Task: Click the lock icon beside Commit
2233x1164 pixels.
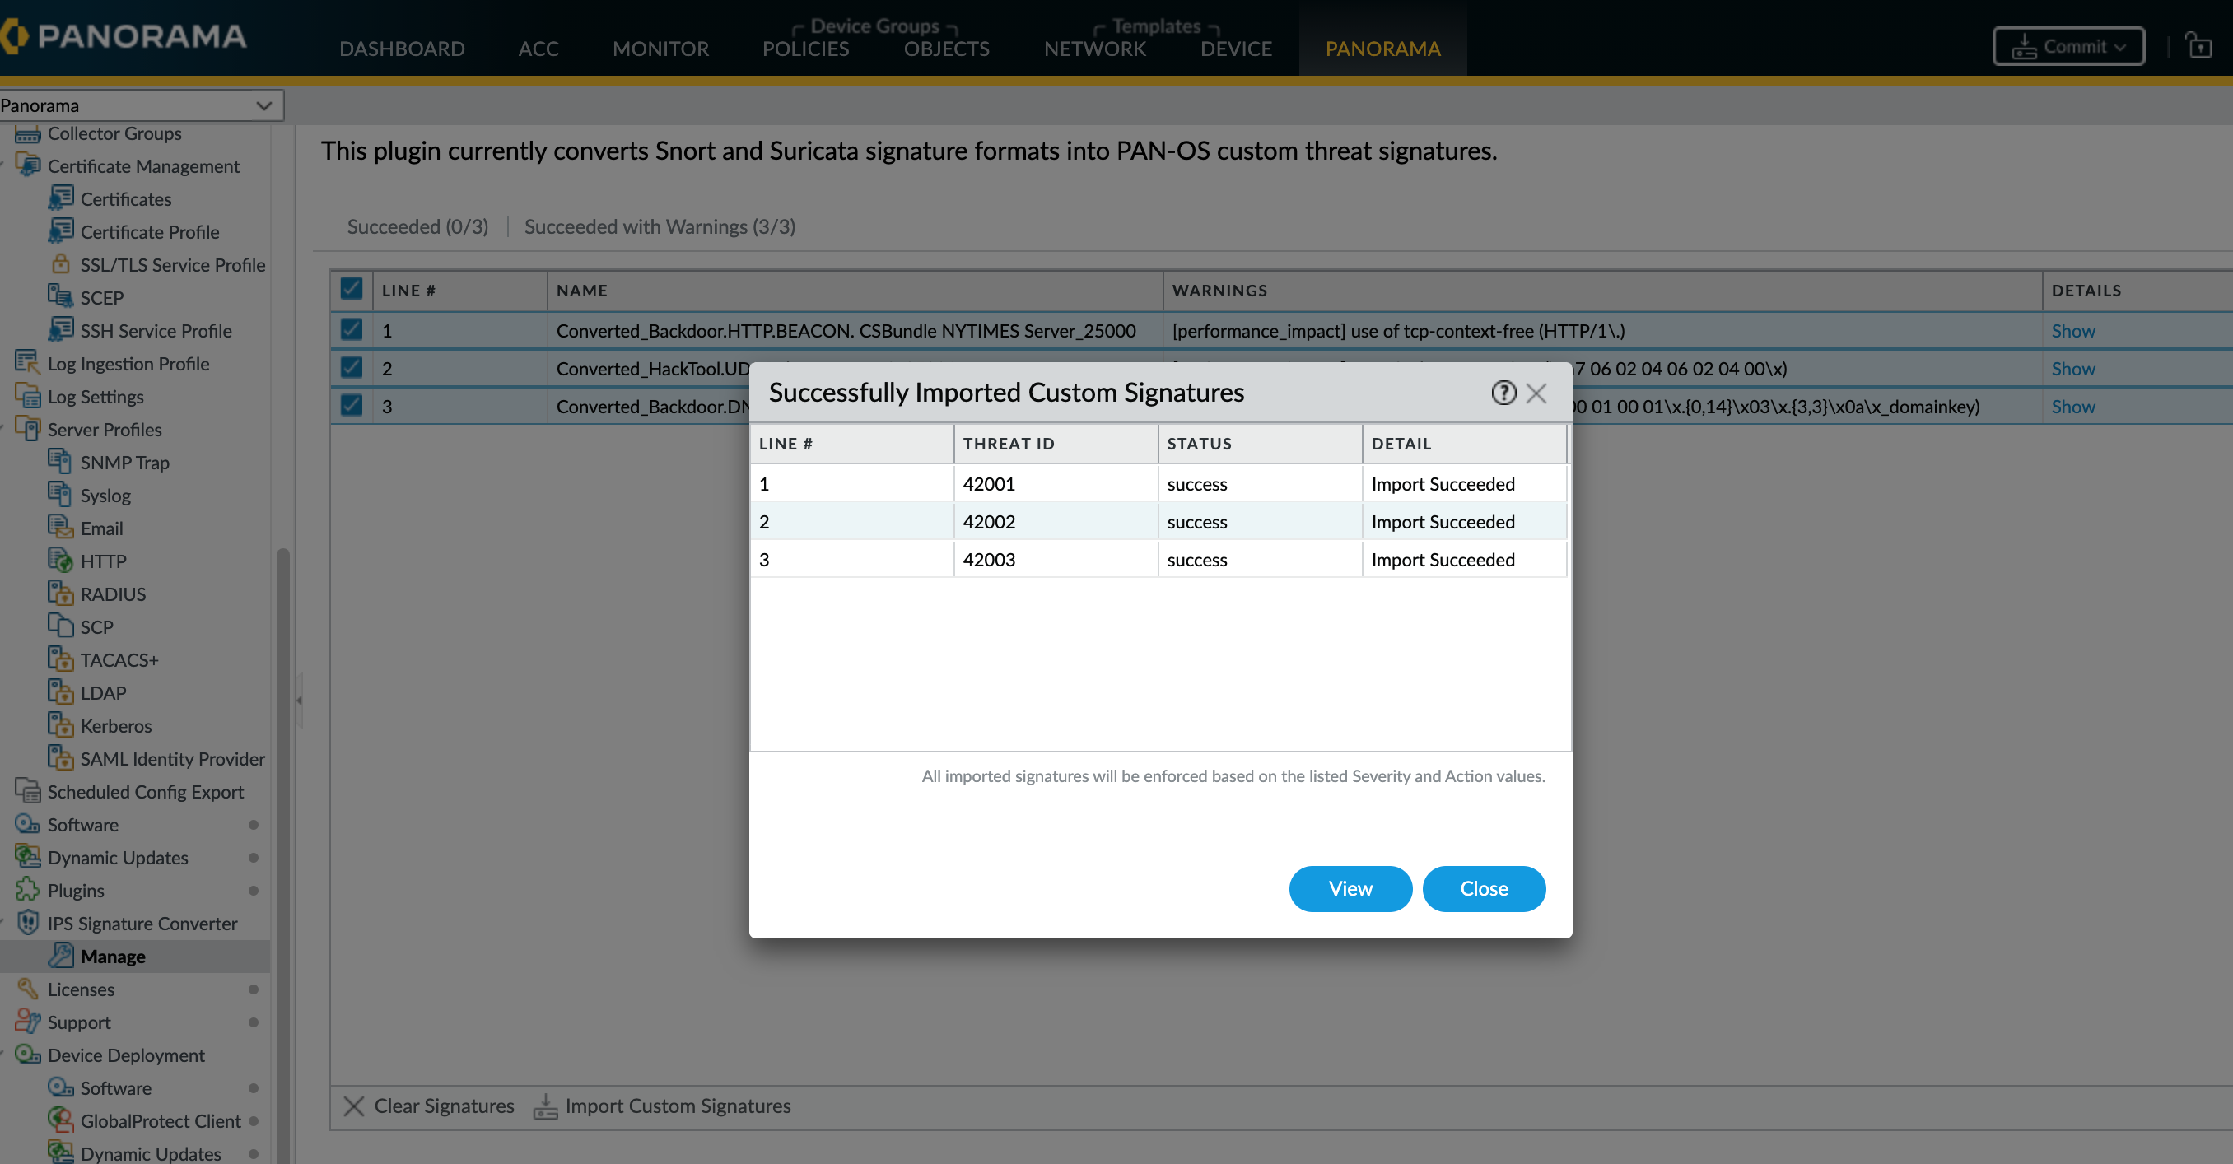Action: 2199,45
